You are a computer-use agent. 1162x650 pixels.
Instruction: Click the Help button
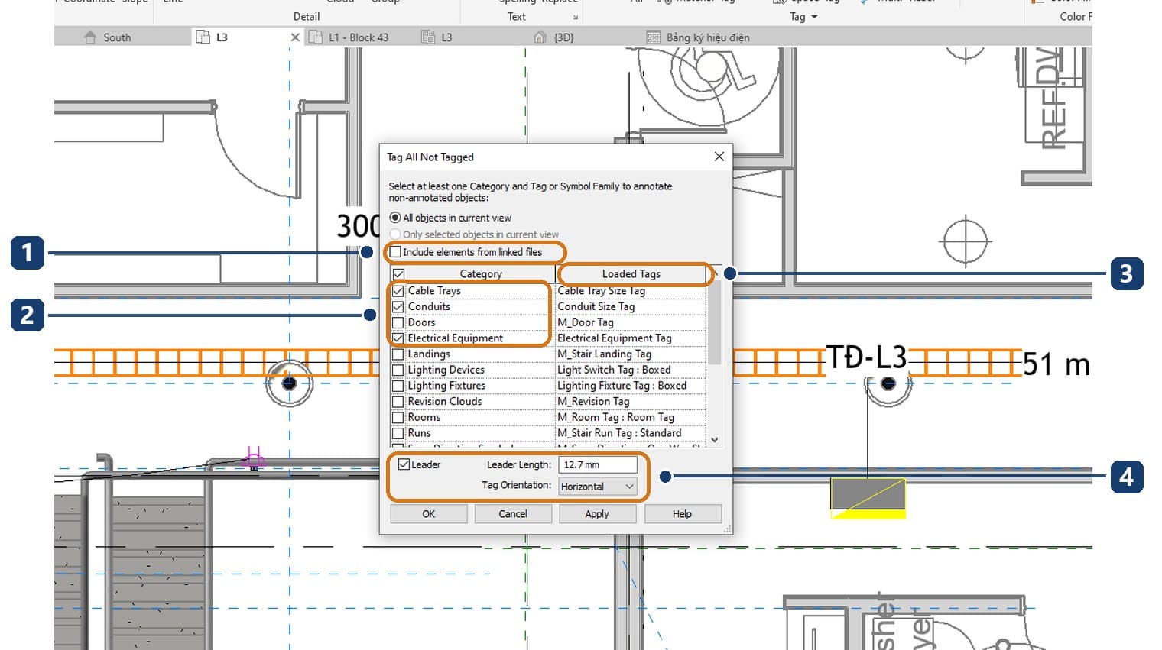pyautogui.click(x=682, y=514)
